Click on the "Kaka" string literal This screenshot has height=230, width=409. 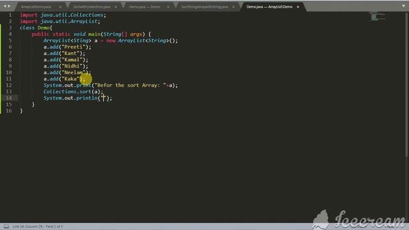[x=70, y=79]
